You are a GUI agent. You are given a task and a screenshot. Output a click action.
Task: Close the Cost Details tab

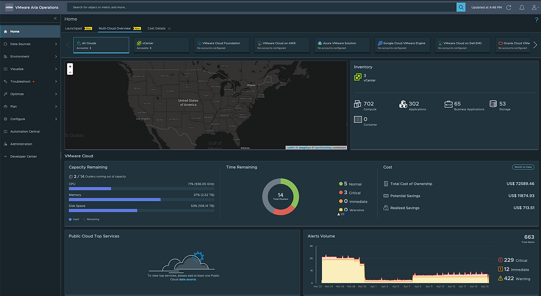(169, 29)
